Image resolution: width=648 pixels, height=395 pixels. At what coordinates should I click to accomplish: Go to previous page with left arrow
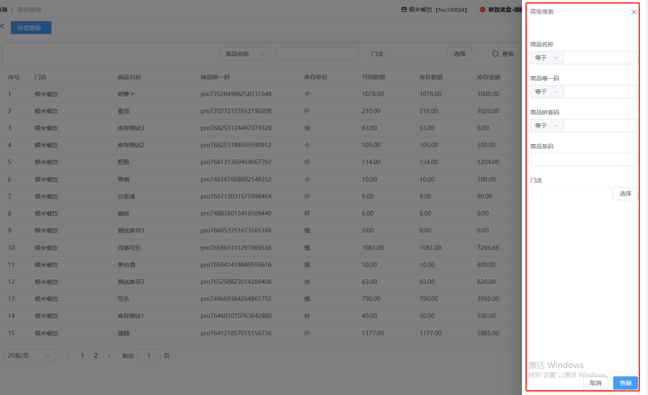coord(69,356)
